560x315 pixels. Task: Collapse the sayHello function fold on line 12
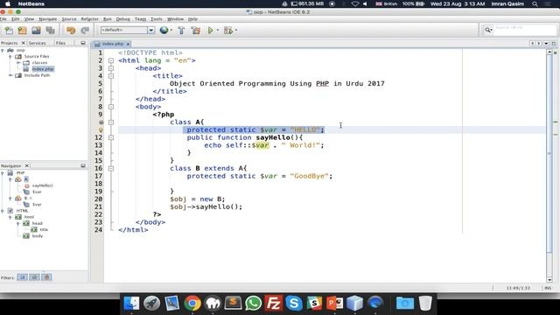click(x=111, y=137)
